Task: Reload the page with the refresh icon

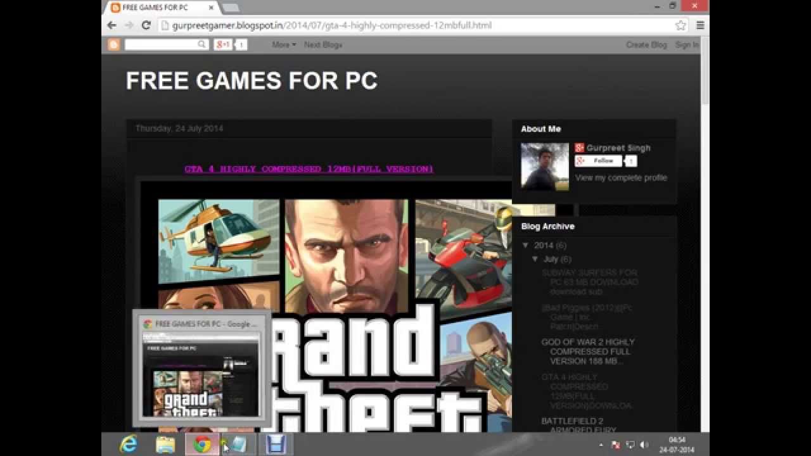Action: point(146,25)
